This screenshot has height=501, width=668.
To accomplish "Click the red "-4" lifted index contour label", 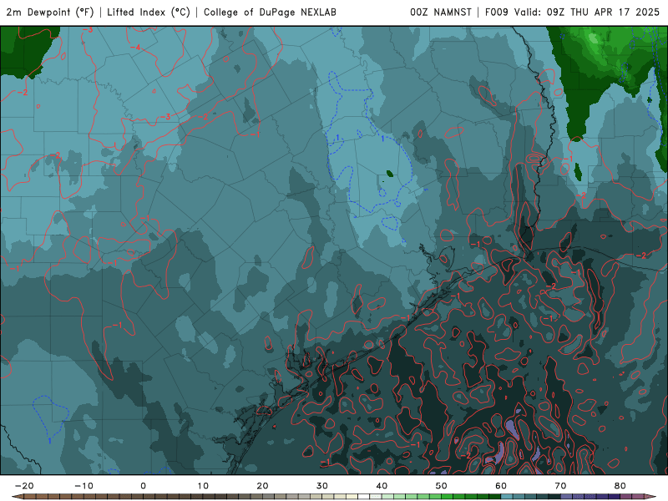I will pos(135,48).
